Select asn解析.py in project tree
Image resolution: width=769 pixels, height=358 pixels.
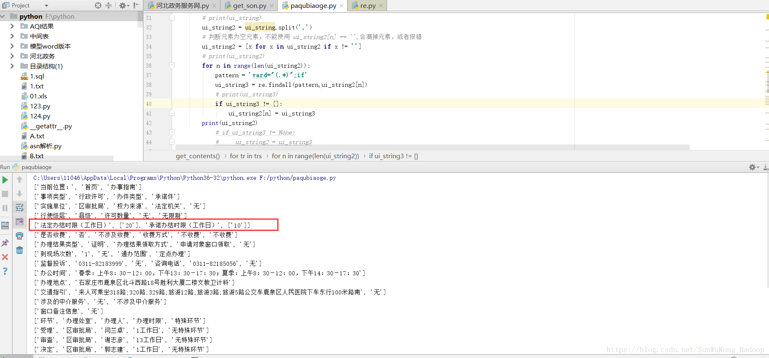(x=46, y=146)
